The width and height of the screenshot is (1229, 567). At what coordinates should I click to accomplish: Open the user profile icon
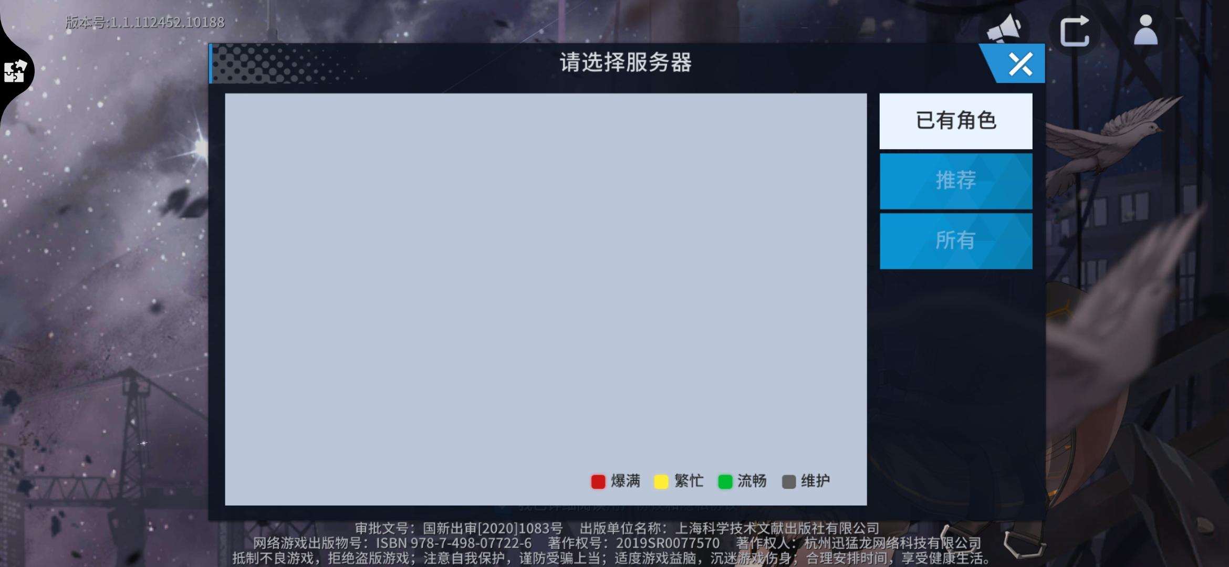[1145, 30]
